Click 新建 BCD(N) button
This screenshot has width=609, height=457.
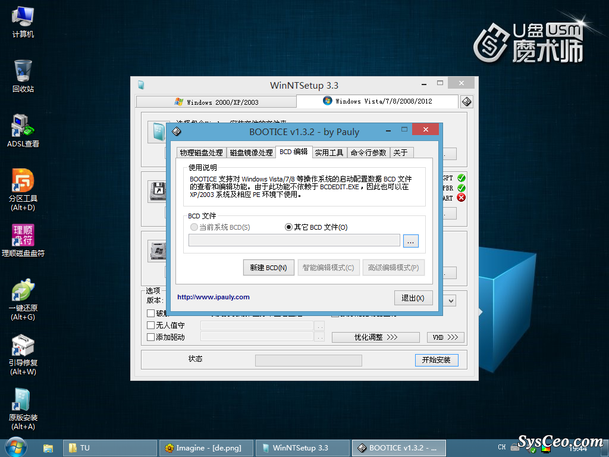(x=268, y=268)
